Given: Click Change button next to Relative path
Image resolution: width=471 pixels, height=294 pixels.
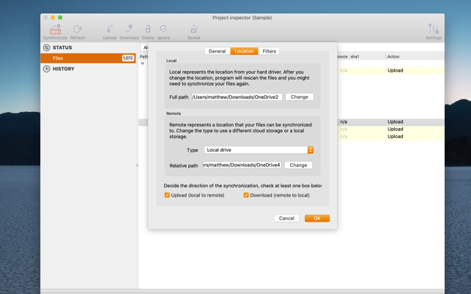Looking at the screenshot, I should click(298, 165).
